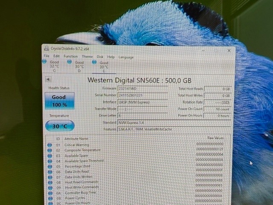Open the Language menu
Screen dimensions: 273x205
point(126,57)
